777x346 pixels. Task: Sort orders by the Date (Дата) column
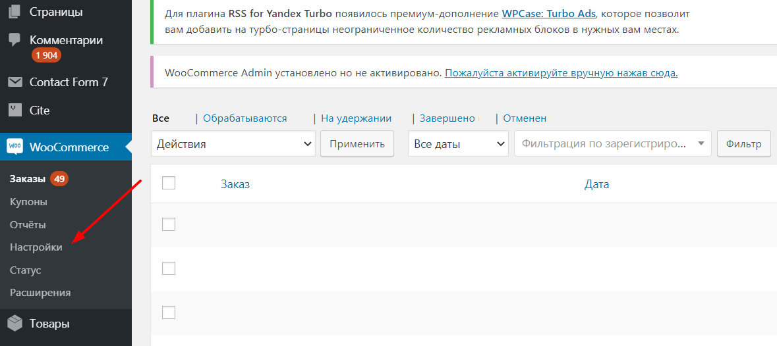pos(596,184)
